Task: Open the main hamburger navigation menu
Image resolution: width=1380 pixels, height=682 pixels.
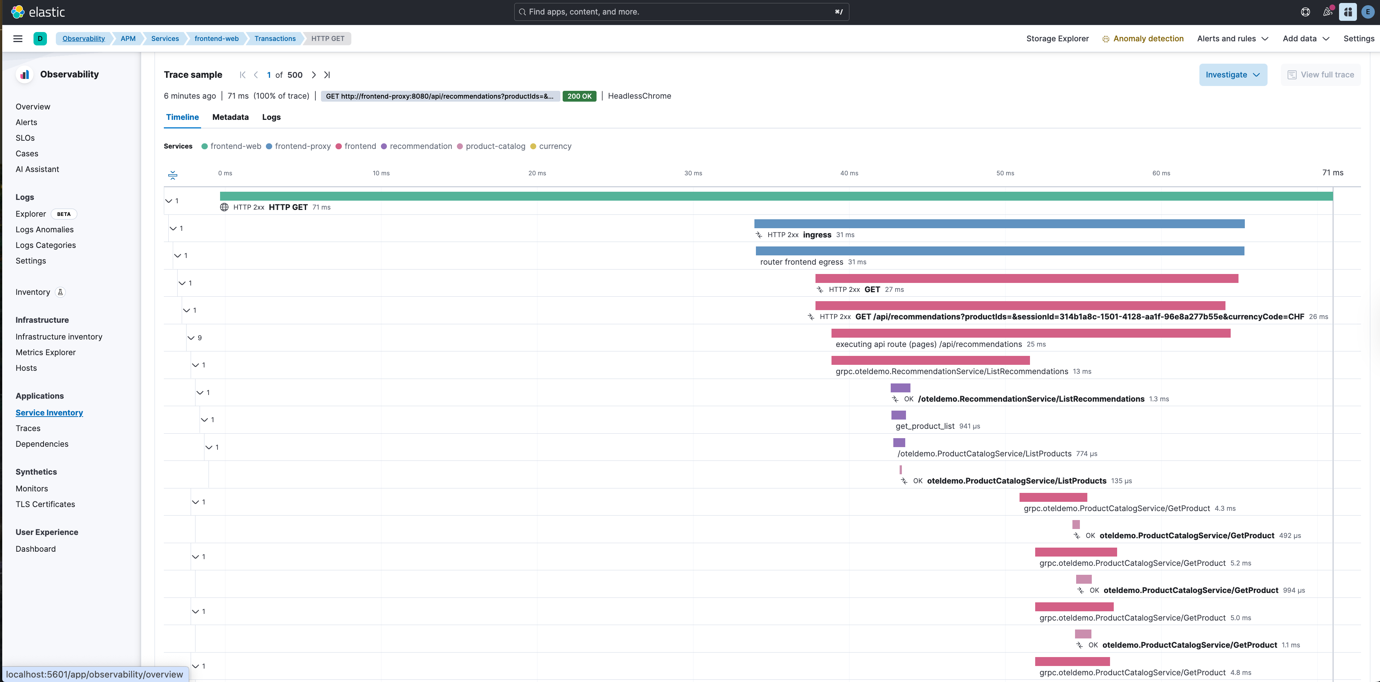Action: [18, 39]
